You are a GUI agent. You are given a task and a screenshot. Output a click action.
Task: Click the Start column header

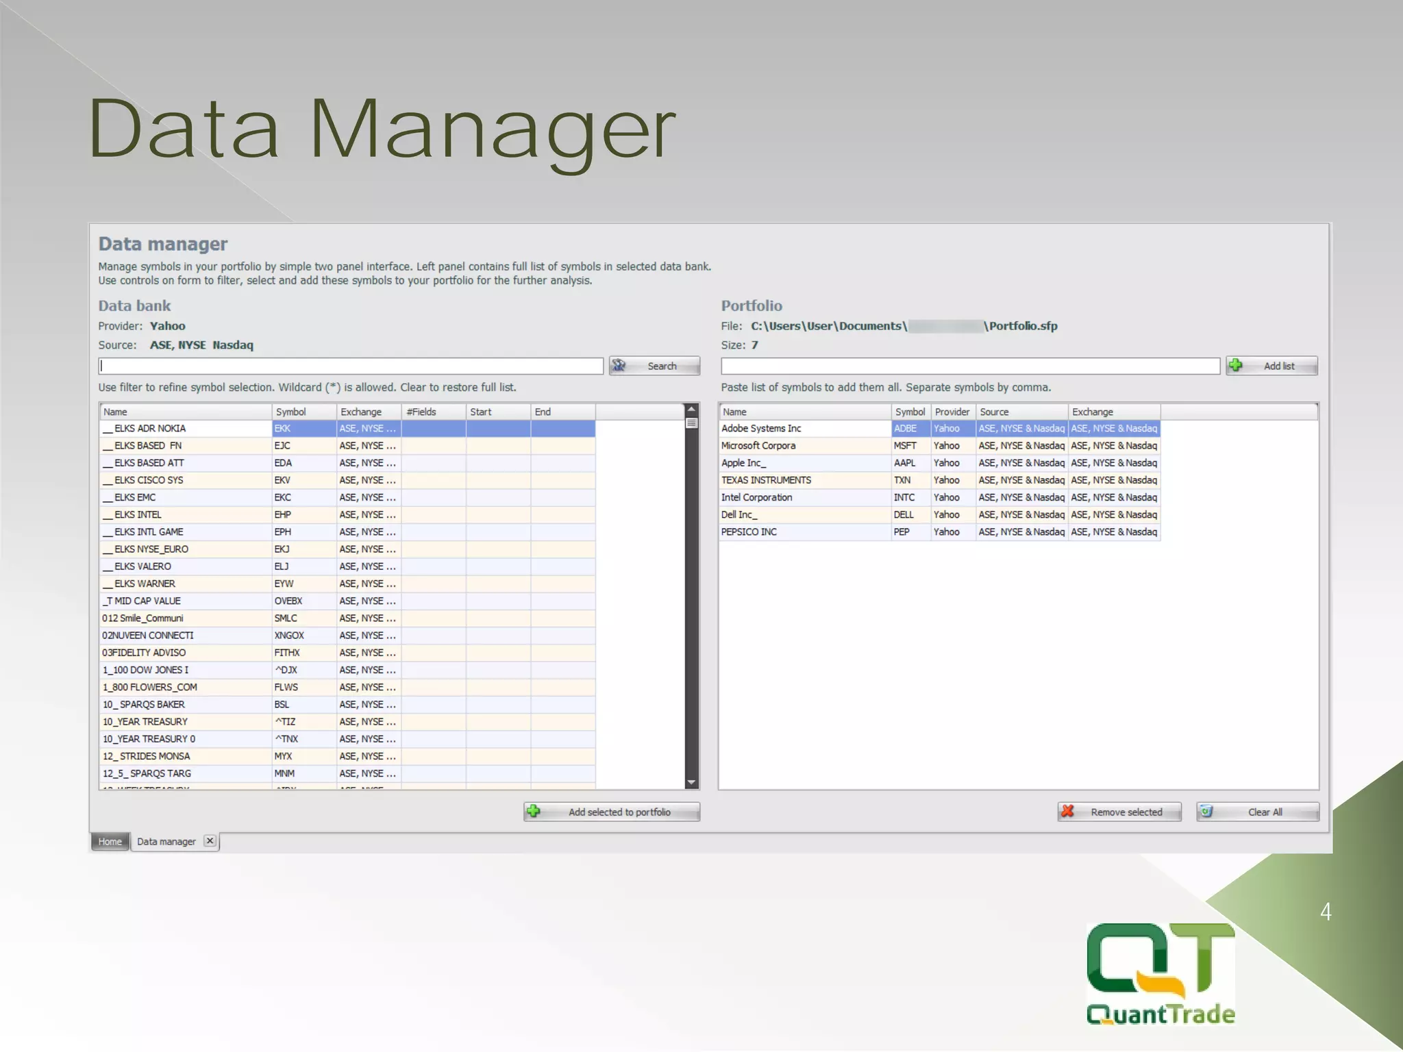tap(498, 412)
